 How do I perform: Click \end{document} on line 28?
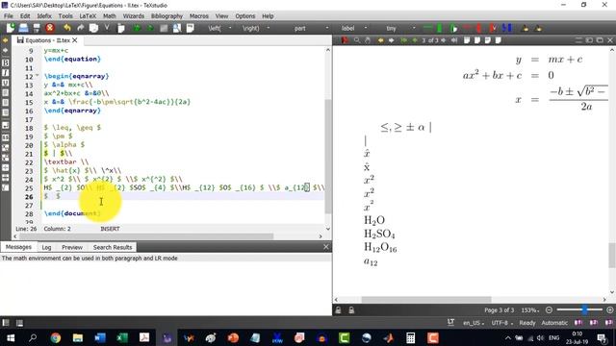point(72,213)
